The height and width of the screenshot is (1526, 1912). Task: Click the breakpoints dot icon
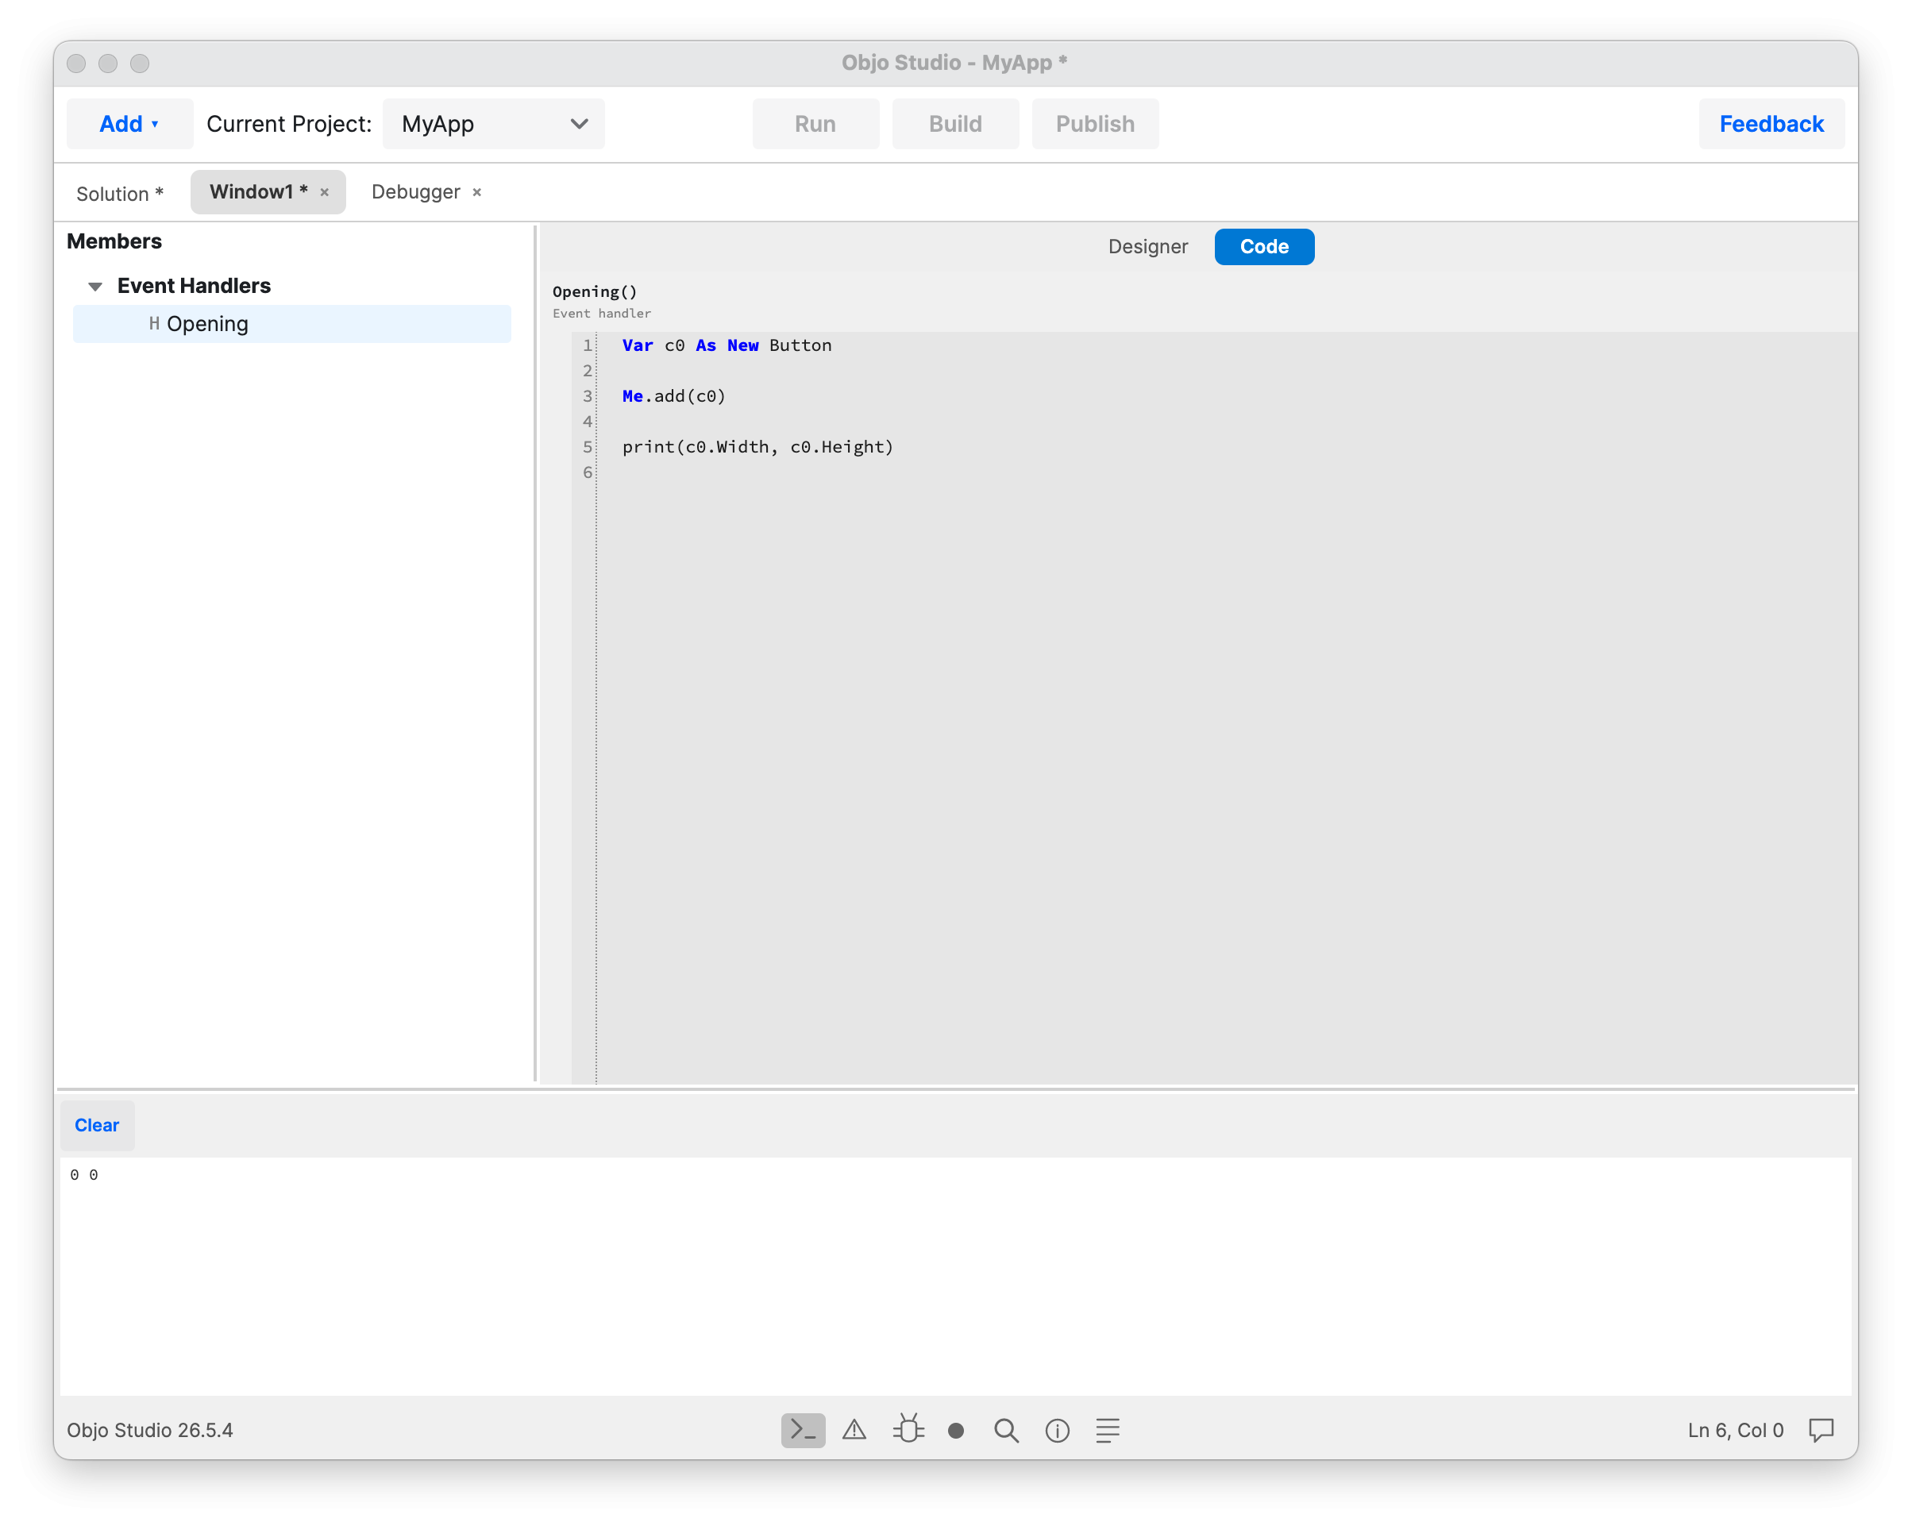pyautogui.click(x=956, y=1430)
